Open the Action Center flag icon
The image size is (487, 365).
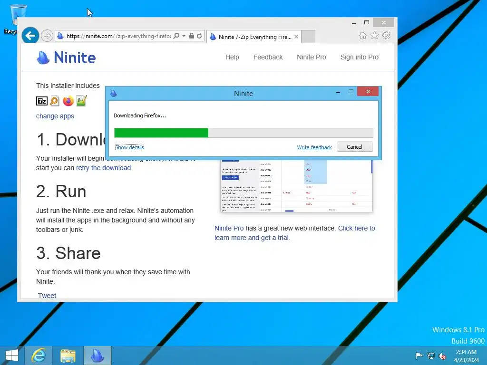[419, 355]
